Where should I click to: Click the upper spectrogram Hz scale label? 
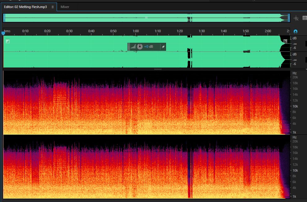coord(295,73)
